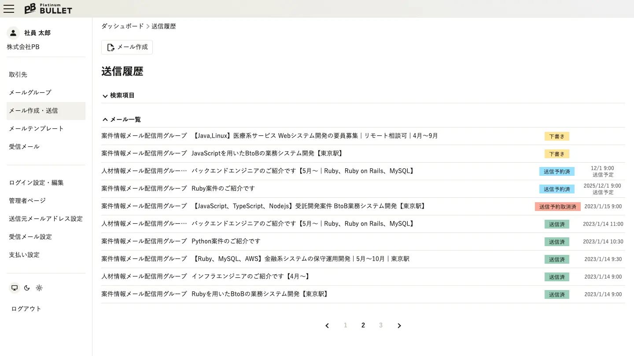Viewport: 634px width, 356px height.
Task: Click the メール作成 button
Action: click(127, 47)
